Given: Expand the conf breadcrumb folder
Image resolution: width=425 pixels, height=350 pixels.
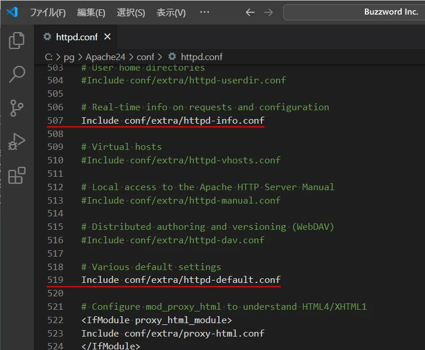Looking at the screenshot, I should pos(145,57).
